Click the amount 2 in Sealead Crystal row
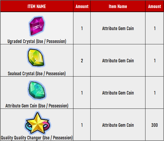 pyautogui.click(x=82, y=61)
